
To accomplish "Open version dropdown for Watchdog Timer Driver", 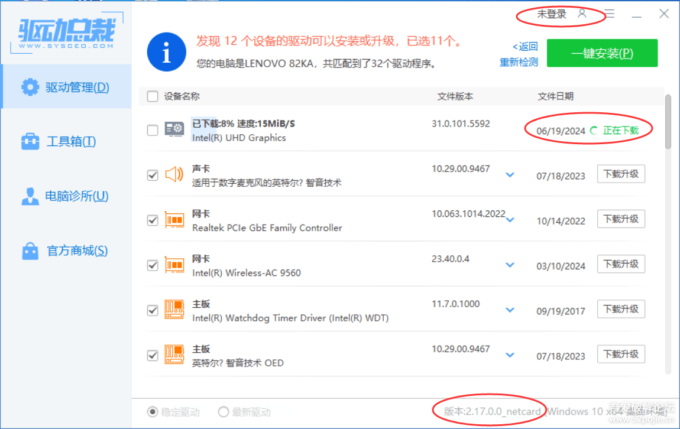I will 510,310.
